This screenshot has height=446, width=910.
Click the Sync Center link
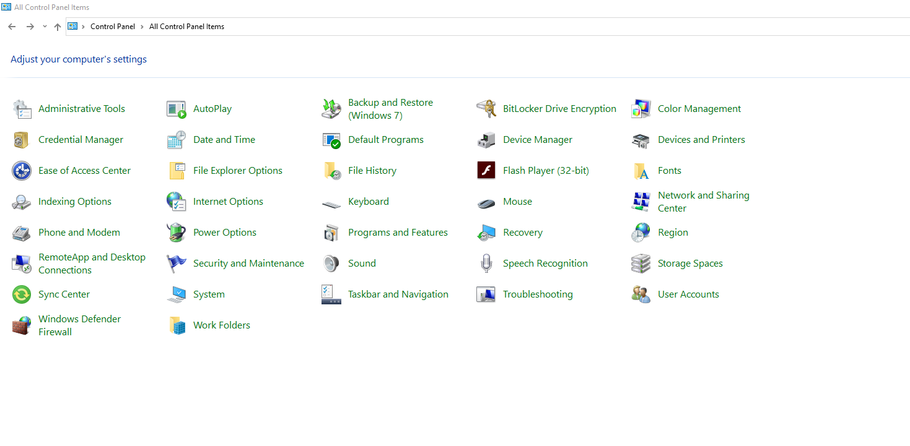coord(64,294)
